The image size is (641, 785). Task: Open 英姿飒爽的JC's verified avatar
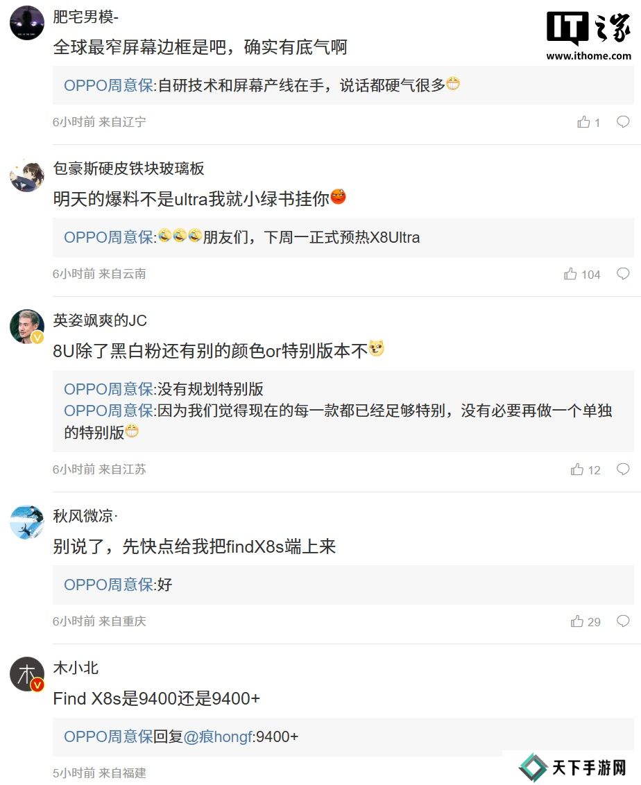click(x=27, y=327)
